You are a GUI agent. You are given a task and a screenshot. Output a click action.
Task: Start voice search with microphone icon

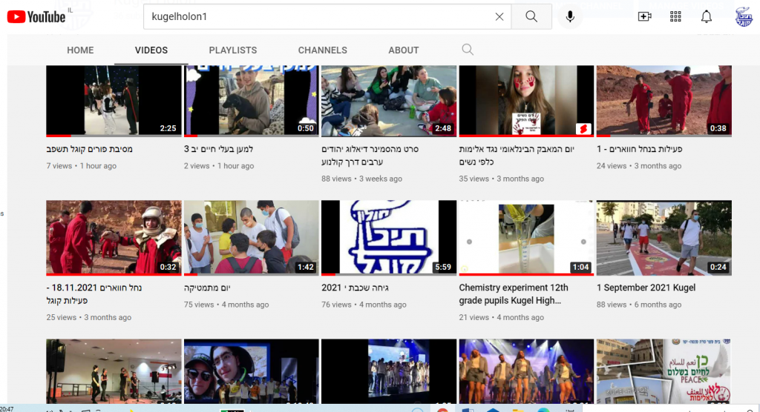pyautogui.click(x=570, y=16)
